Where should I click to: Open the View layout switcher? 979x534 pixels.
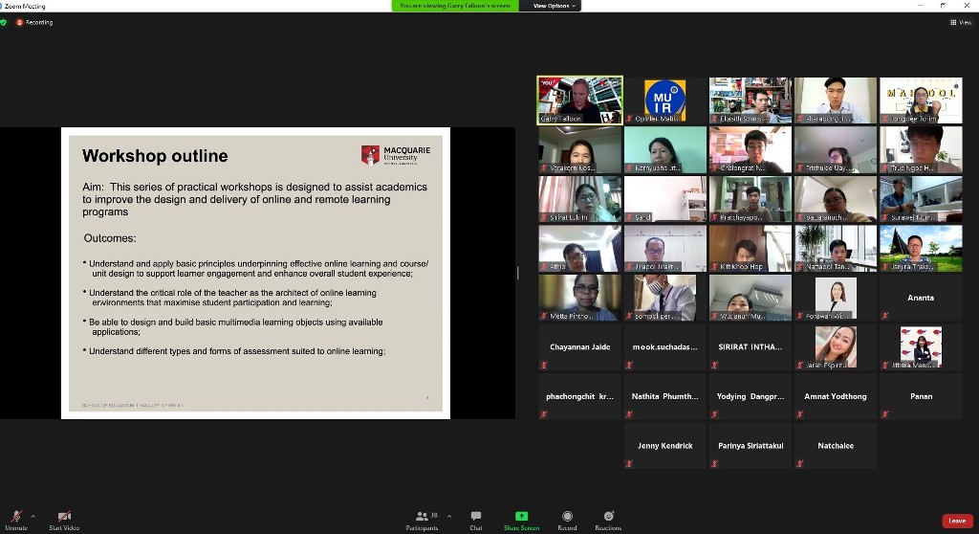tap(960, 22)
